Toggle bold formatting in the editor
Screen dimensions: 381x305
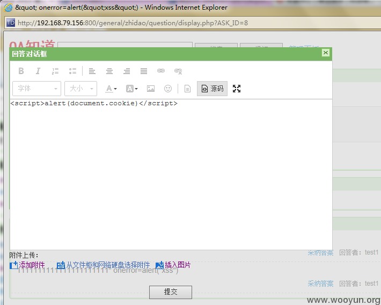pyautogui.click(x=21, y=71)
